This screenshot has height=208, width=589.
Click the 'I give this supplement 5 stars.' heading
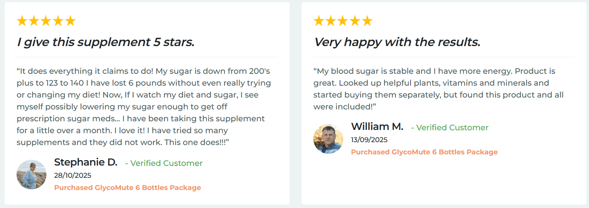coord(106,42)
